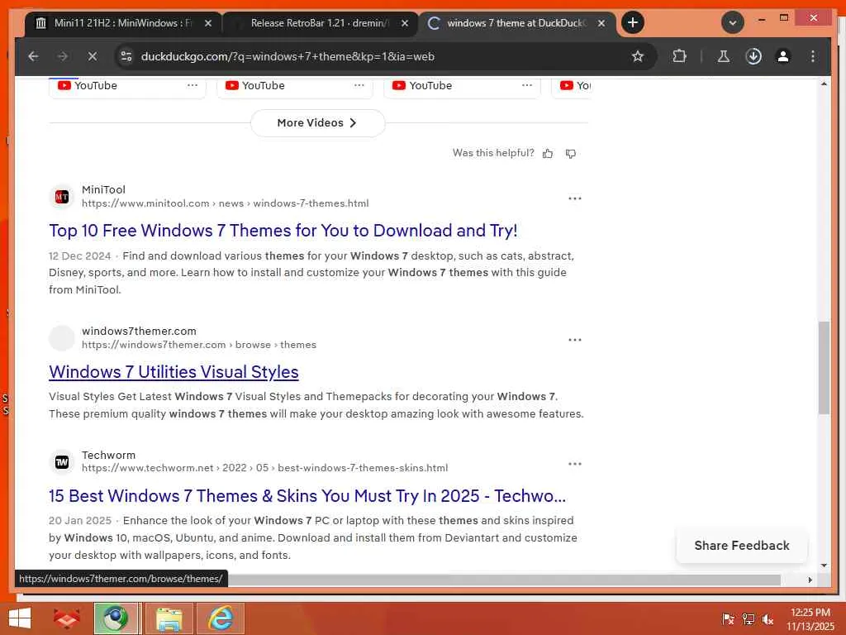Click the More Videos button
The image size is (846, 635).
click(x=318, y=123)
